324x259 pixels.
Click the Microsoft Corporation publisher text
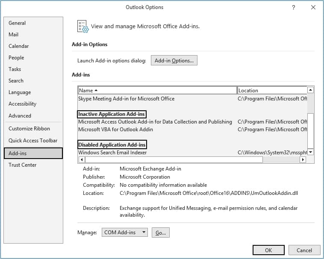pos(145,177)
